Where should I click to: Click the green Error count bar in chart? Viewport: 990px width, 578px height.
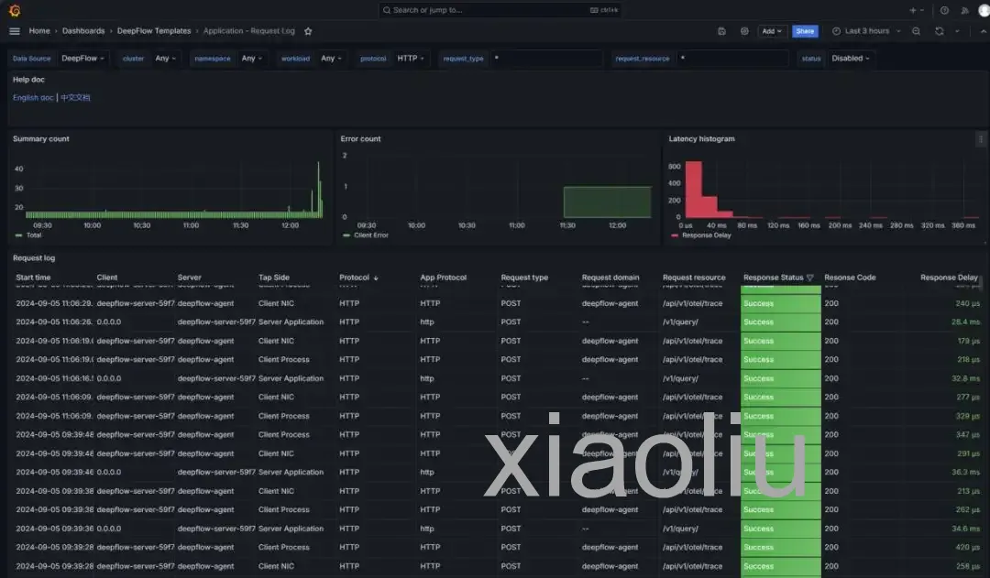pos(608,202)
